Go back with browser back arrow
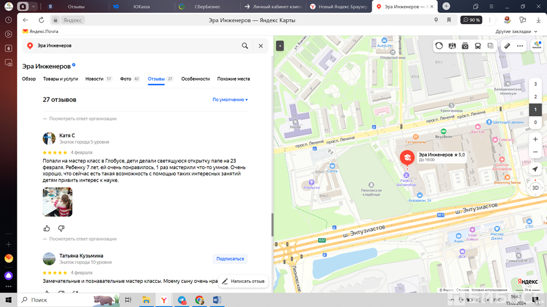The width and height of the screenshot is (547, 307). (x=25, y=20)
